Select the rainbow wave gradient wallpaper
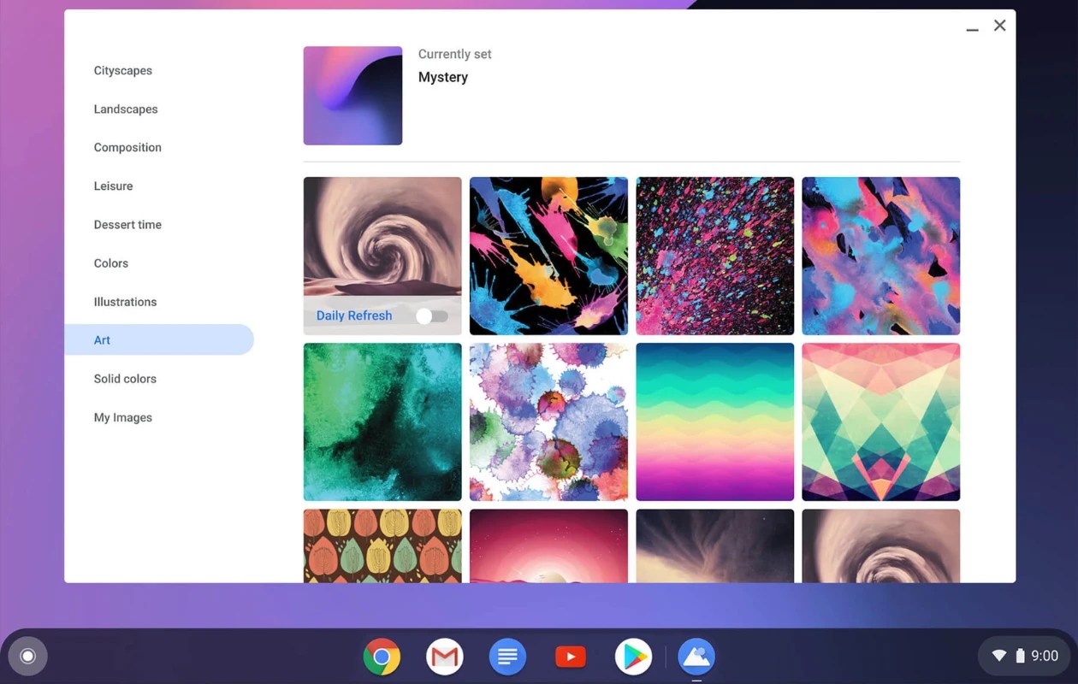 (714, 422)
